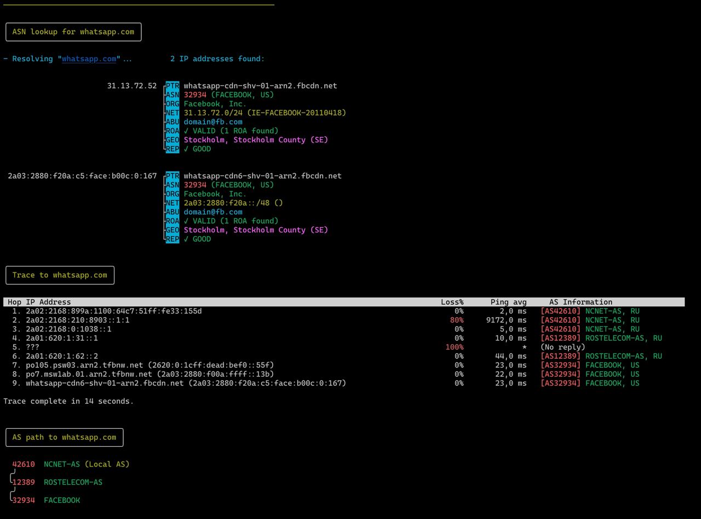701x519 pixels.
Task: Select hop 9 whatsapp-cdn6-shv-01-arn2.fbcdn.net
Action: [105, 383]
